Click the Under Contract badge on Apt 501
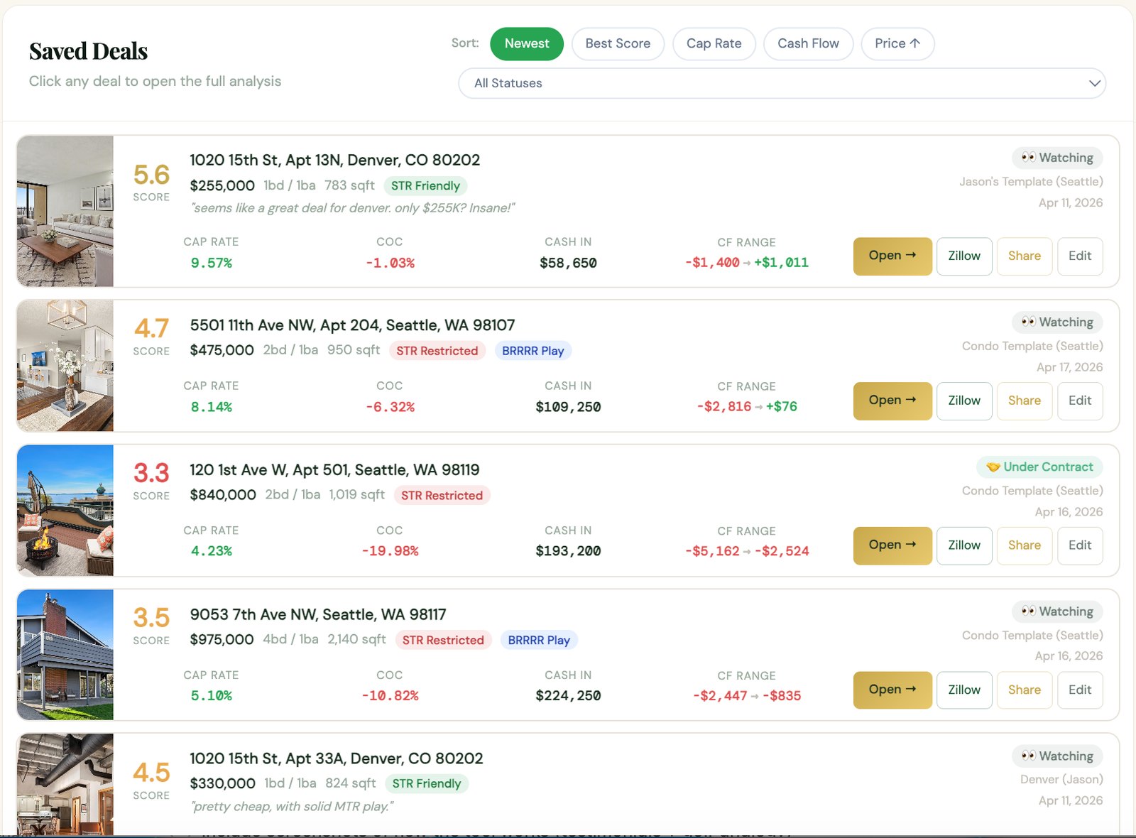The height and width of the screenshot is (838, 1136). click(x=1039, y=467)
